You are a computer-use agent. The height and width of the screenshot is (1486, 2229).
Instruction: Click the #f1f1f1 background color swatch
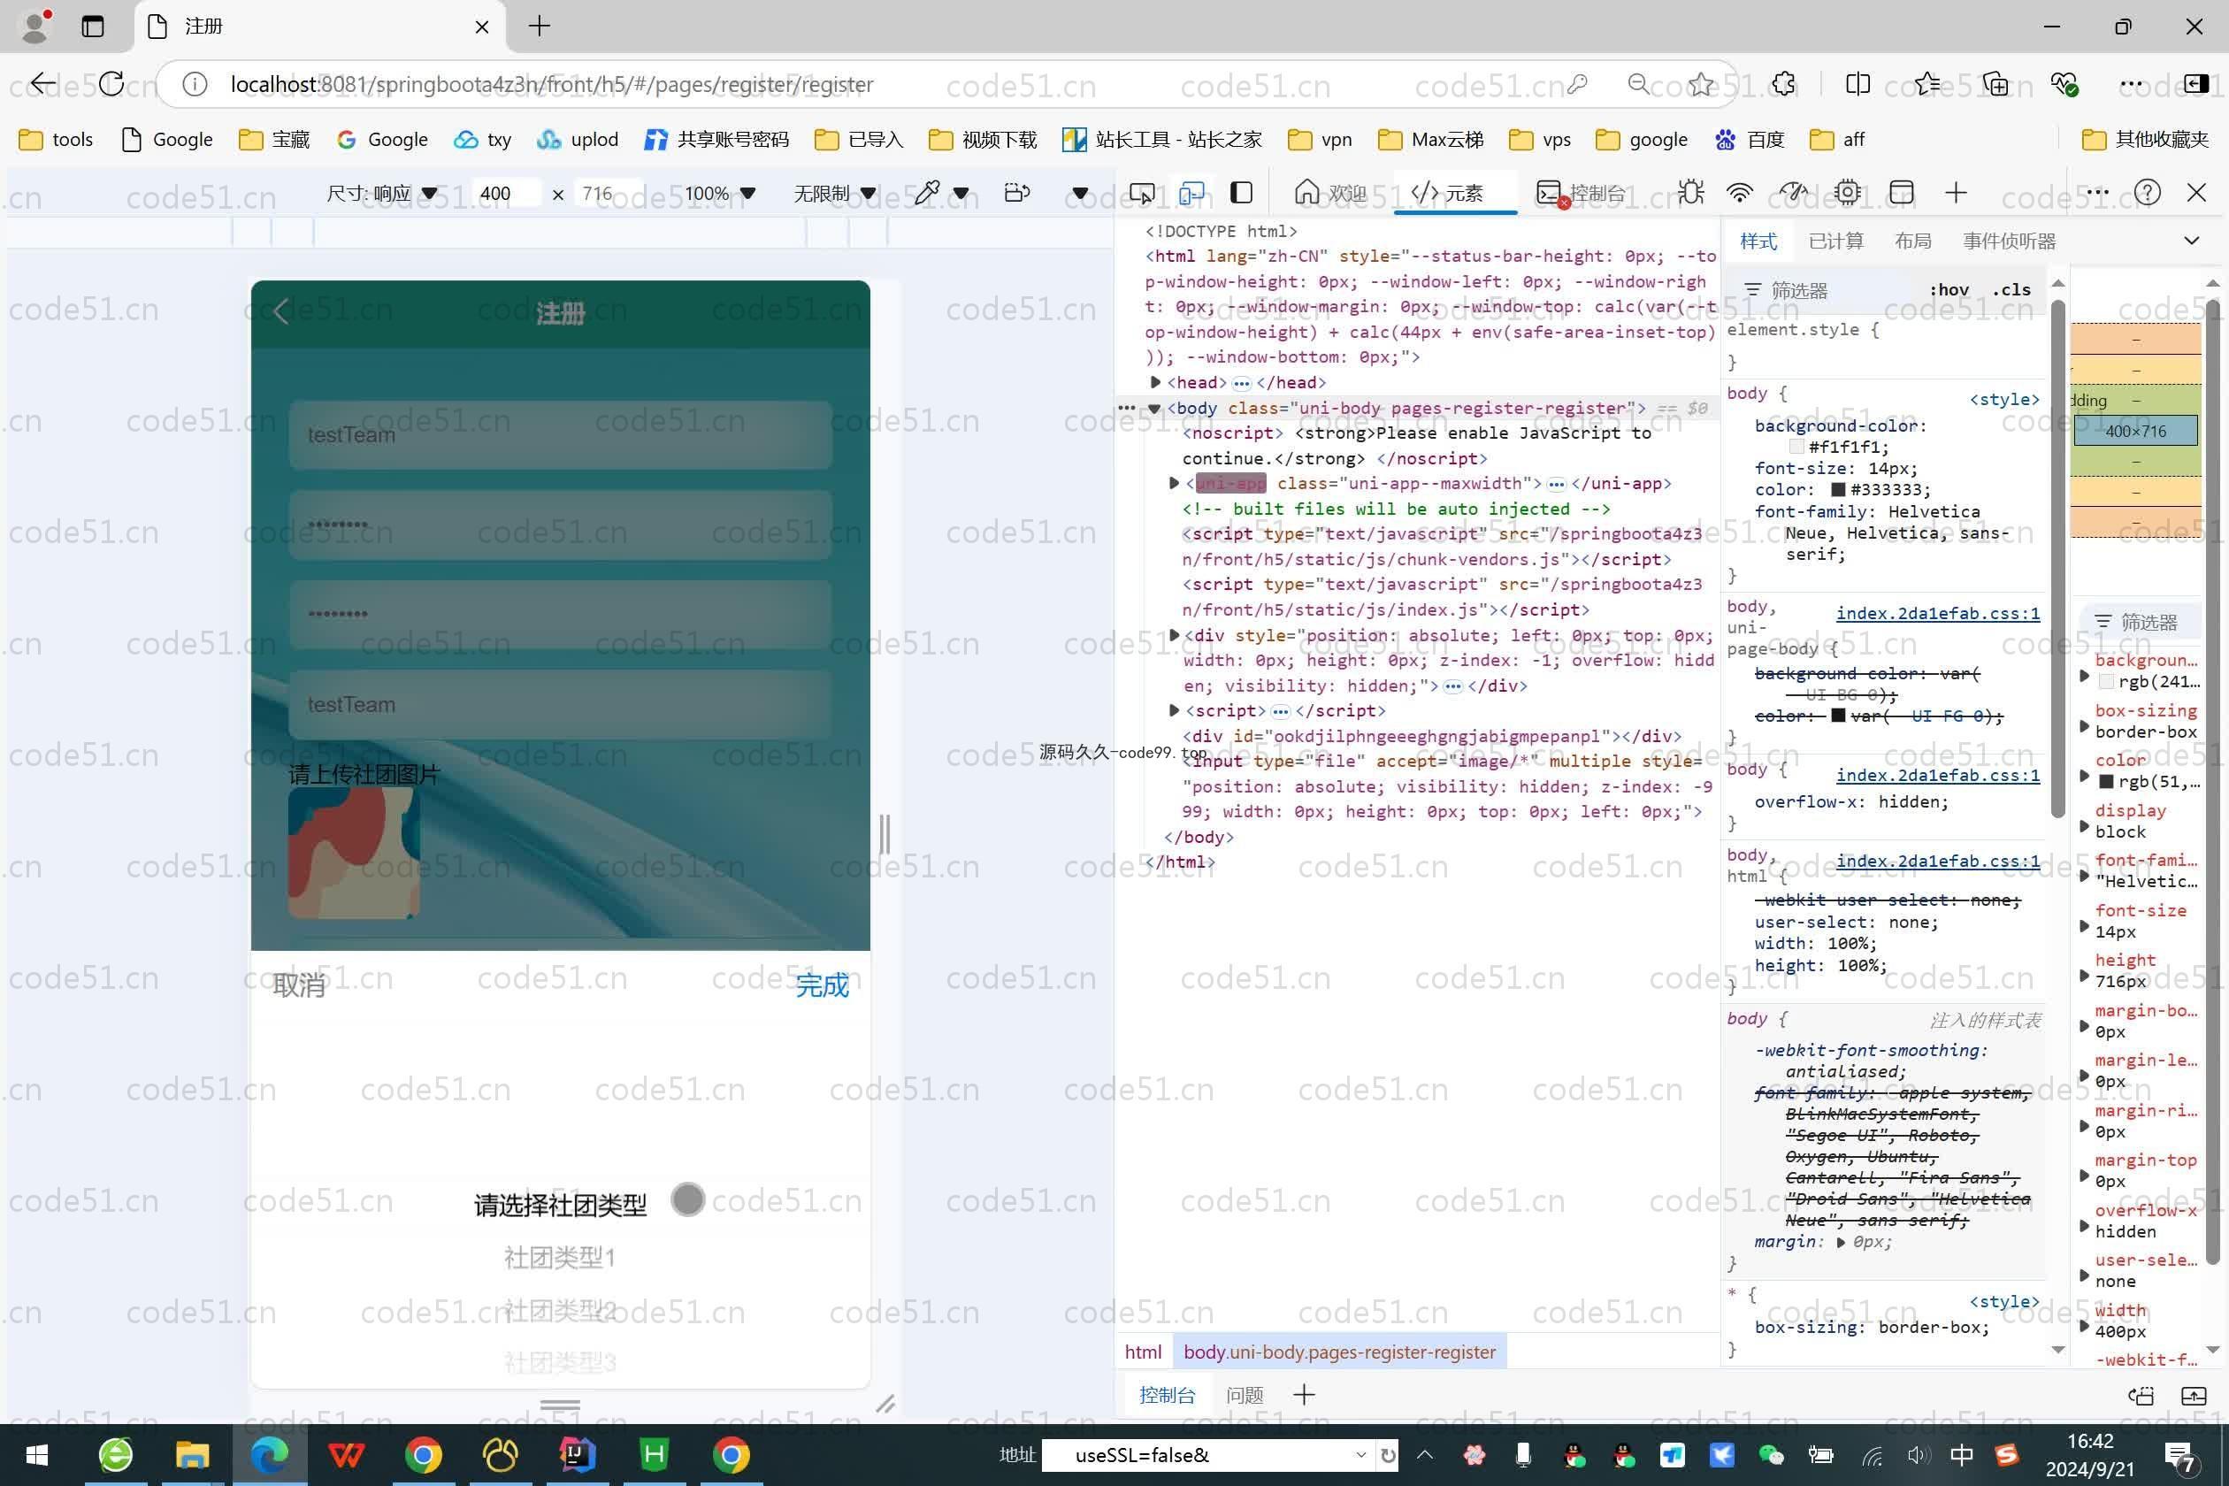1796,447
